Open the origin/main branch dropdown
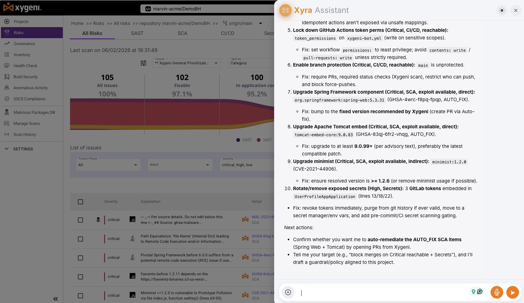 (261, 23)
